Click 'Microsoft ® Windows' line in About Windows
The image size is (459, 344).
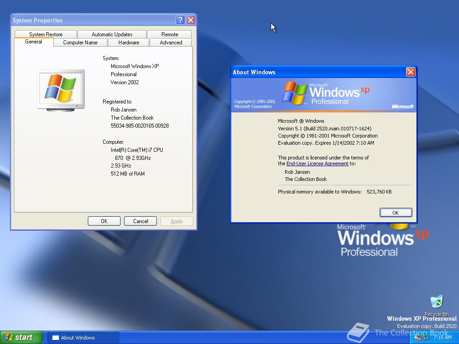tap(301, 121)
